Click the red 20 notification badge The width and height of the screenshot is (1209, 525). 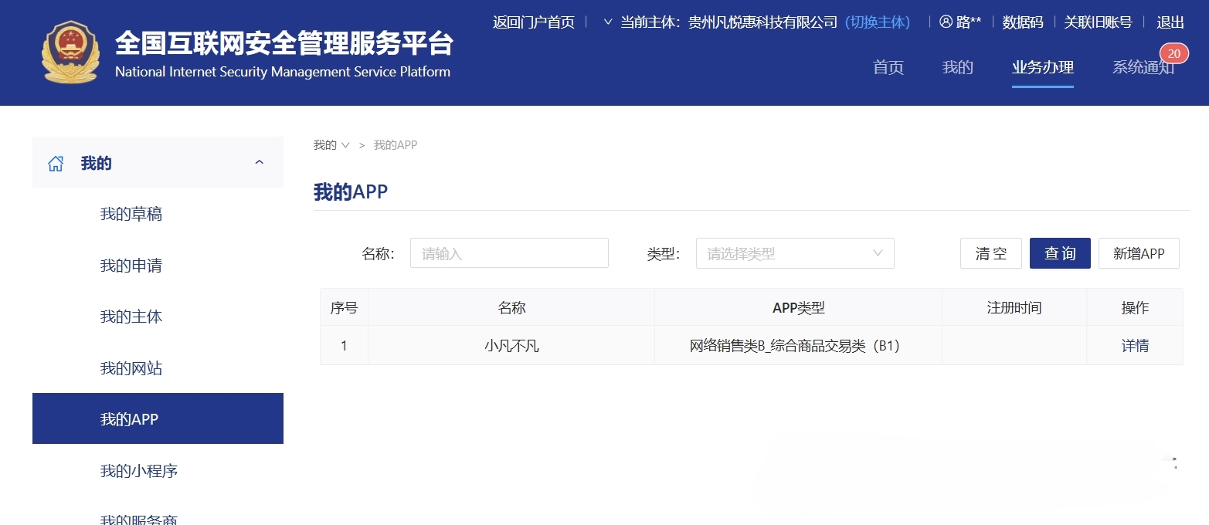[x=1173, y=53]
